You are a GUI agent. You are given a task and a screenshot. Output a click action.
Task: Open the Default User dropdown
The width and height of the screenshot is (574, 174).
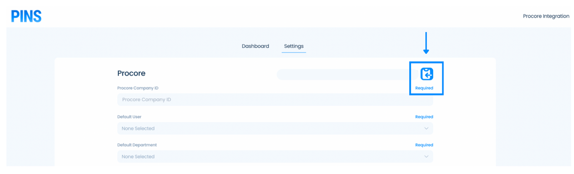[275, 129]
